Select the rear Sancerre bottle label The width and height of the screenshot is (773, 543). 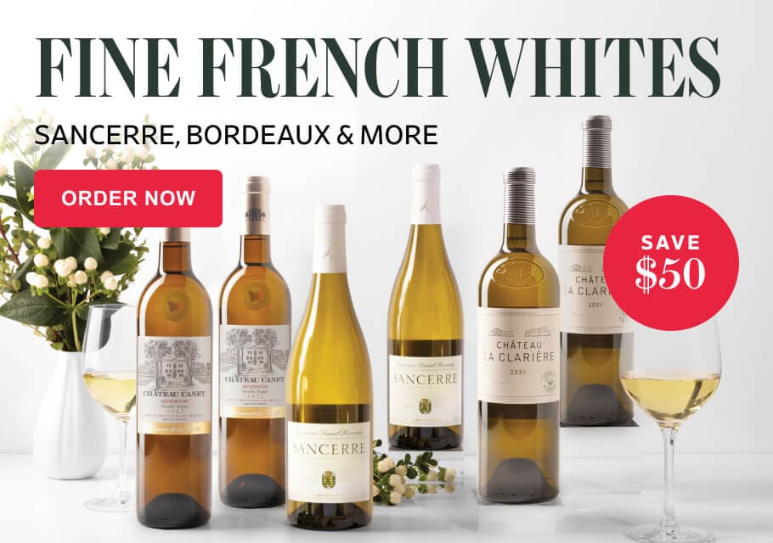(x=425, y=390)
